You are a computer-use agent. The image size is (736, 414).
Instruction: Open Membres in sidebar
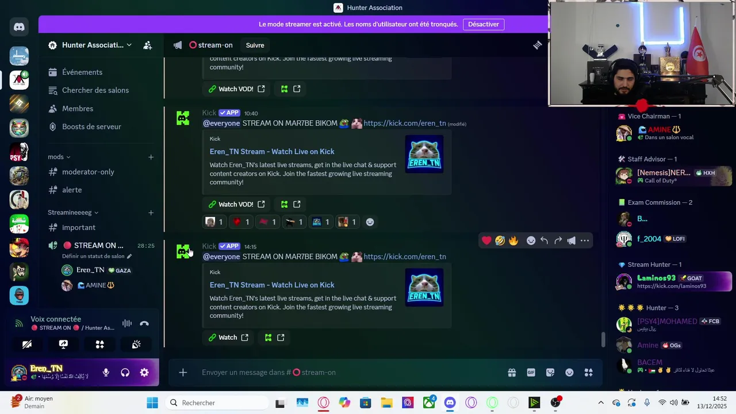(99, 109)
